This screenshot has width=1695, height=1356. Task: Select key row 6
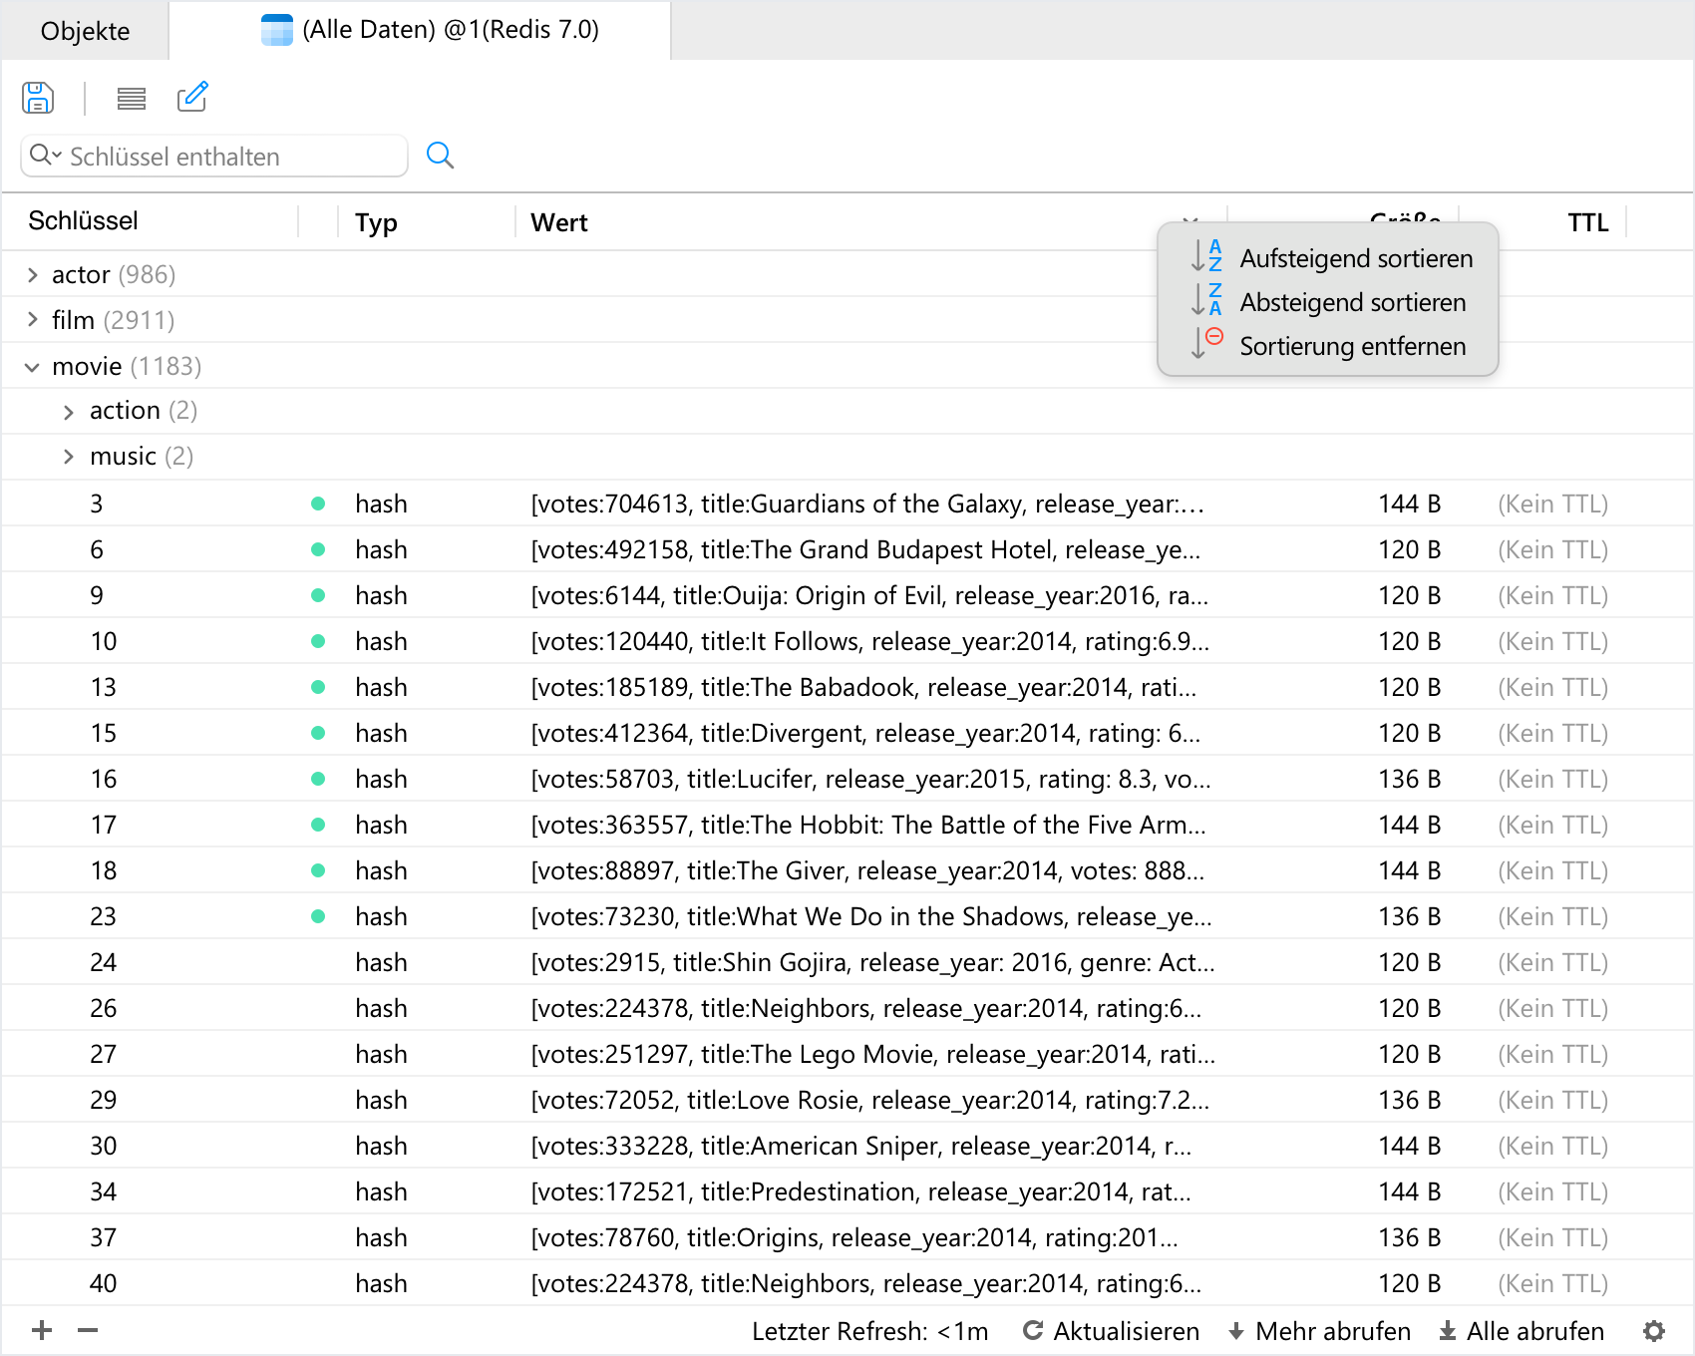tap(847, 549)
